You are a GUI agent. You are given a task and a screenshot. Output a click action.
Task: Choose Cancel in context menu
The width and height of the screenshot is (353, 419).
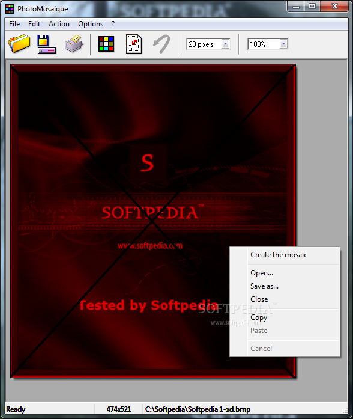pos(285,349)
